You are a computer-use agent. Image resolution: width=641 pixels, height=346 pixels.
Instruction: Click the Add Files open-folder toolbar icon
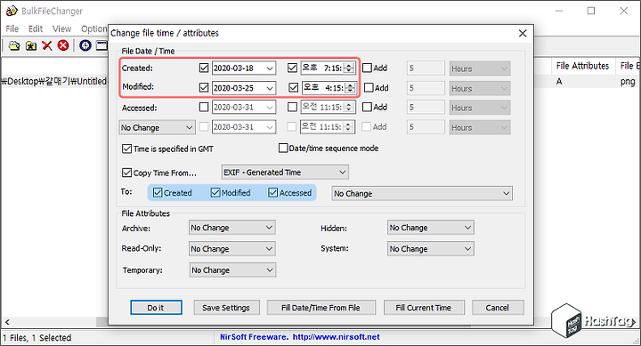(x=14, y=45)
